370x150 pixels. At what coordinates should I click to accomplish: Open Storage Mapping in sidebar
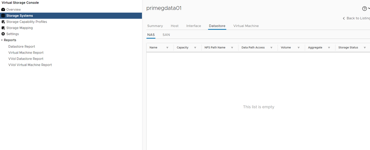point(20,28)
